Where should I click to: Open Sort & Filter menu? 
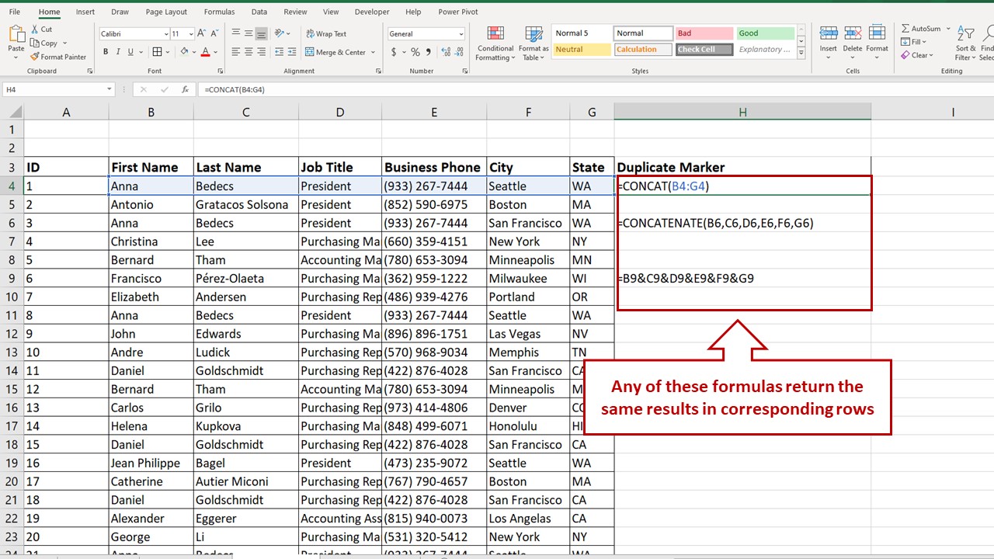click(x=964, y=43)
